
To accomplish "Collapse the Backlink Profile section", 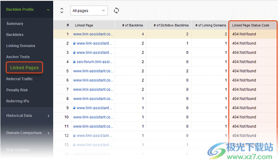I will click(x=48, y=10).
